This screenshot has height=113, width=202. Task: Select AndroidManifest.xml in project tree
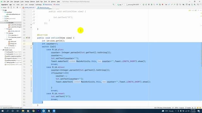(13, 14)
